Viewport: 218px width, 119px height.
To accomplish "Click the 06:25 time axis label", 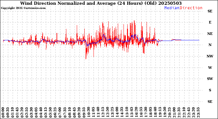I will click(55, 112).
